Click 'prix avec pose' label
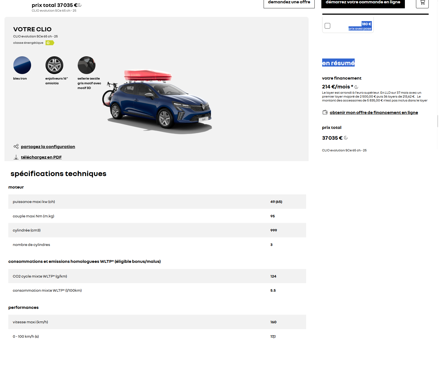This screenshot has width=444, height=366. [x=360, y=29]
